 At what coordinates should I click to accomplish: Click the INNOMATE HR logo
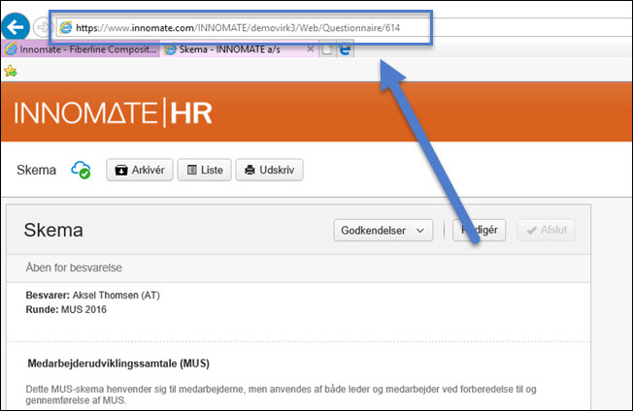point(113,113)
